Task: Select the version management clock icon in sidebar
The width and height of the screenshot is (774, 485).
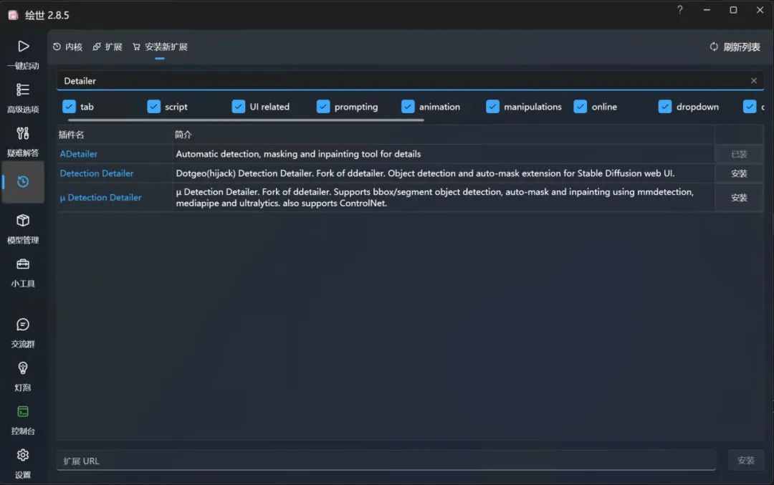Action: 23,181
